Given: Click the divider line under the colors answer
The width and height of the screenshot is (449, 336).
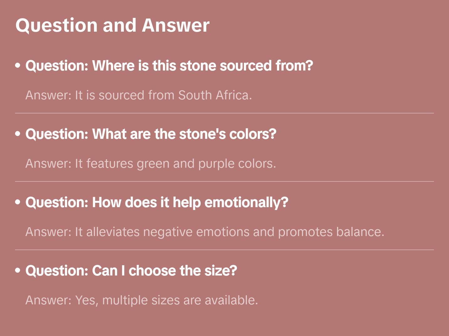Looking at the screenshot, I should click(224, 181).
